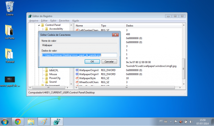Select the WallpaperOriginX value row
Screen dimensions: 214x126
click(128, 70)
